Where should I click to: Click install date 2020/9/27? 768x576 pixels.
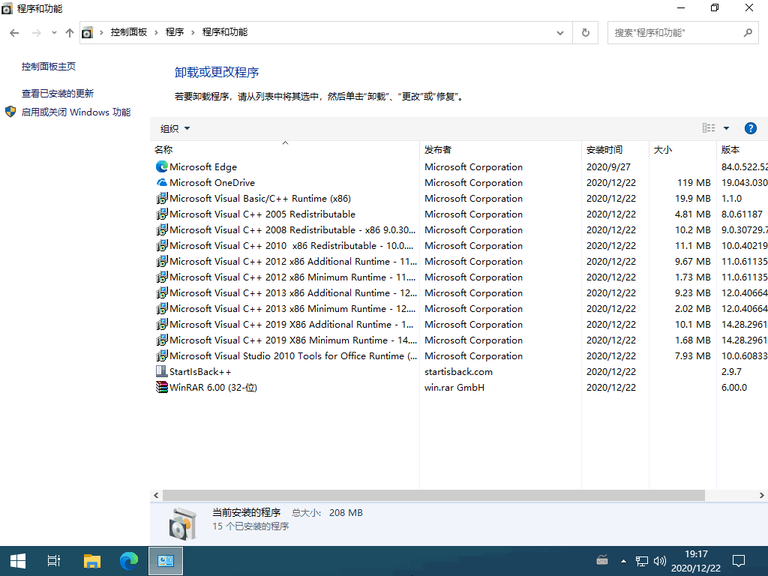(608, 167)
